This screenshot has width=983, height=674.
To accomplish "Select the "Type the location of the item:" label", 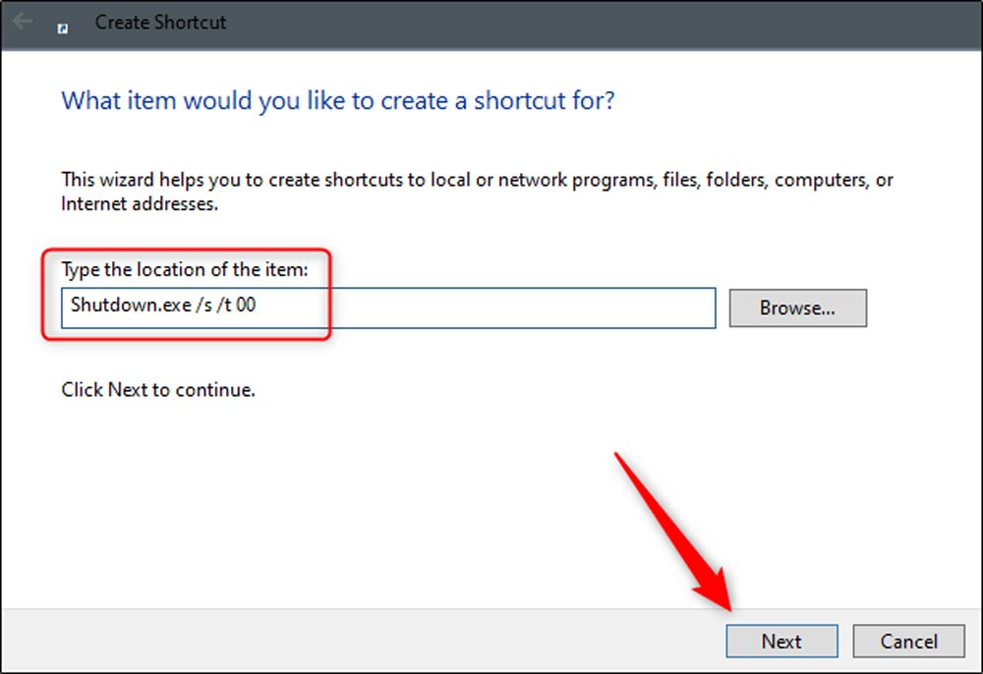I will [x=185, y=270].
